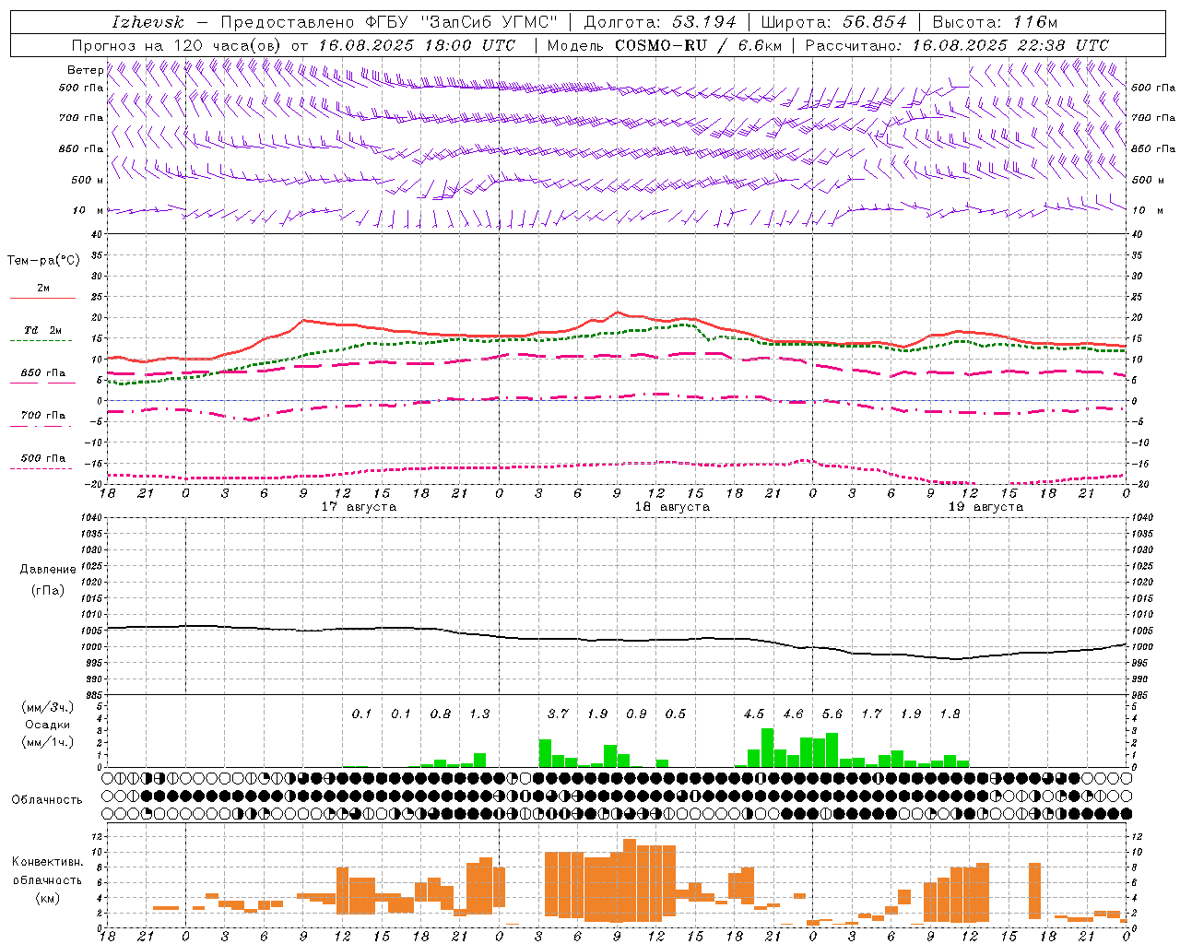
Task: Click forecast start time 16.08.2025 18:00 UTC
Action: pyautogui.click(x=417, y=45)
